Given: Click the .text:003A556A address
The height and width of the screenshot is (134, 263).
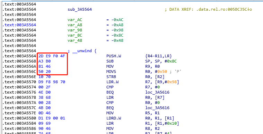Looking at the screenshot, I should pyautogui.click(x=19, y=67).
